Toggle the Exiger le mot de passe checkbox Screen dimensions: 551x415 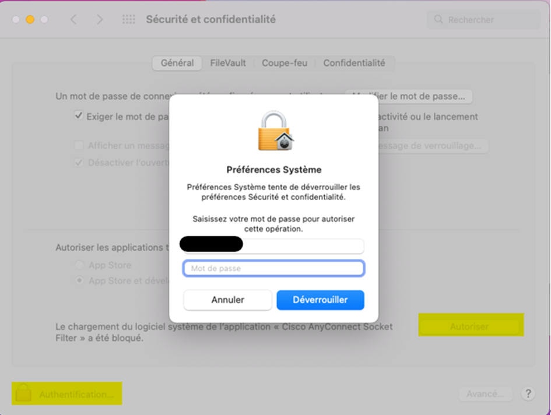pos(79,115)
